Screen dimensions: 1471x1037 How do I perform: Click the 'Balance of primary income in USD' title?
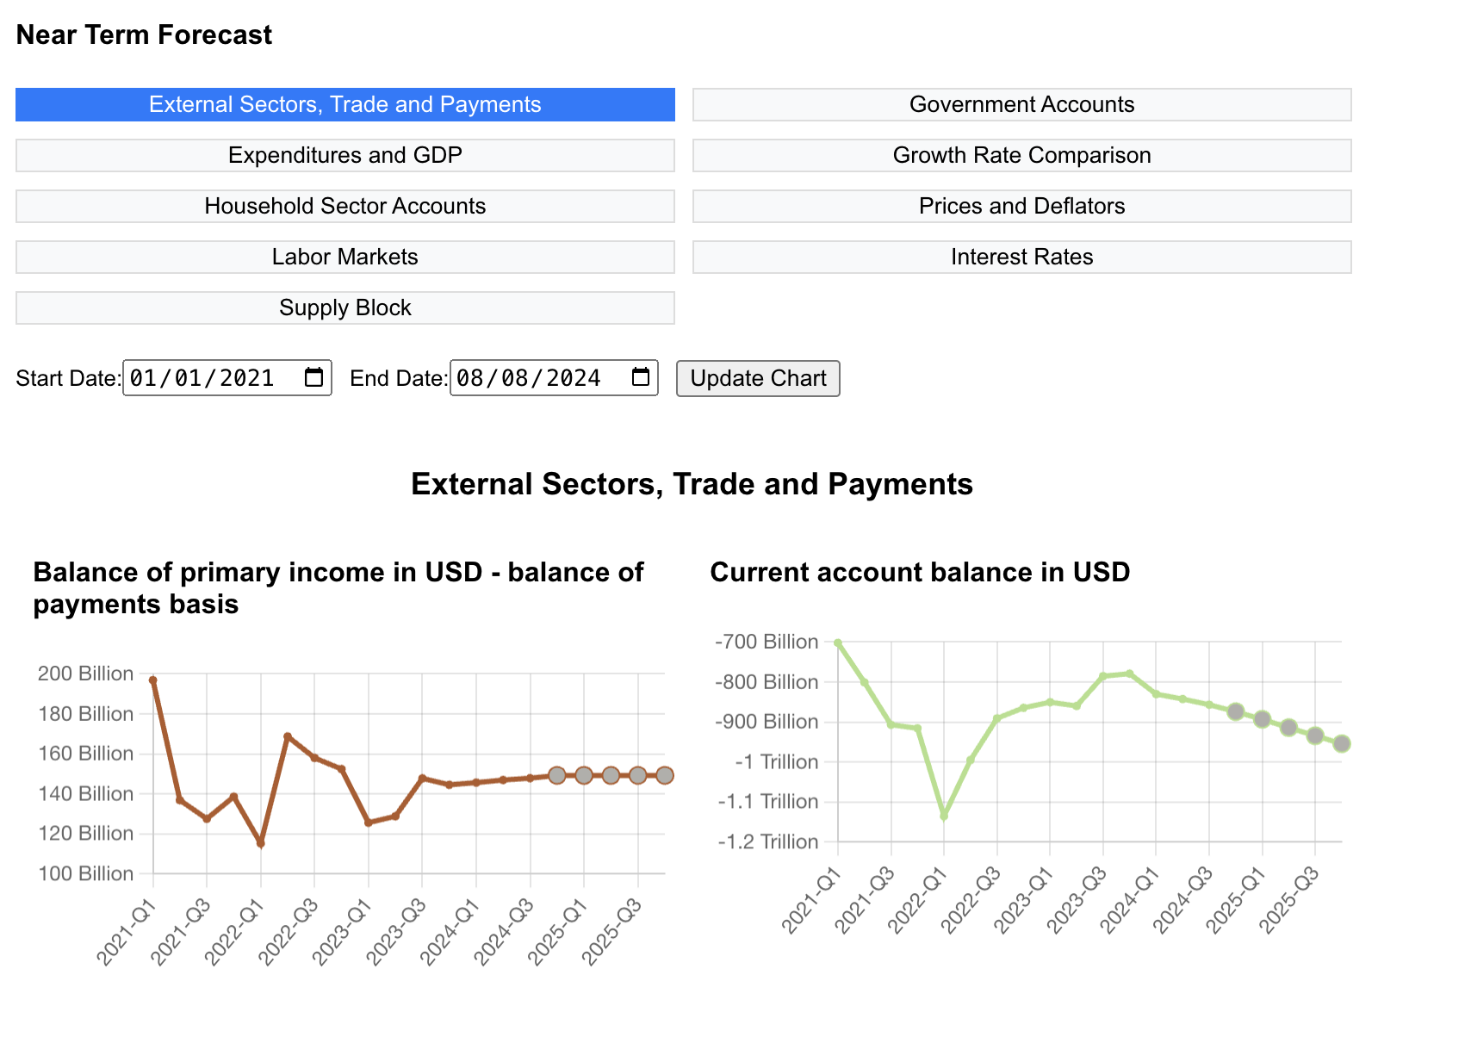tap(338, 588)
